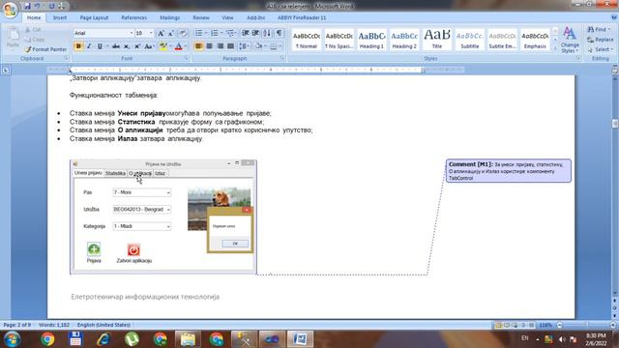Align paragraph text to the right
This screenshot has height=348, width=619.
(x=220, y=46)
